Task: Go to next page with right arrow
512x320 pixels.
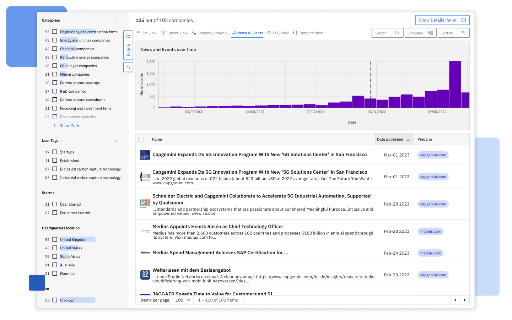Action: 465,300
